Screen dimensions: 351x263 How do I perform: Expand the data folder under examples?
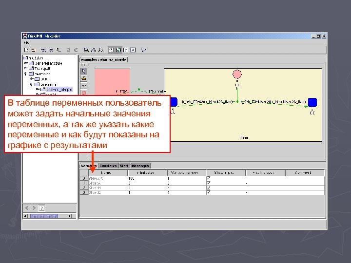(32, 79)
